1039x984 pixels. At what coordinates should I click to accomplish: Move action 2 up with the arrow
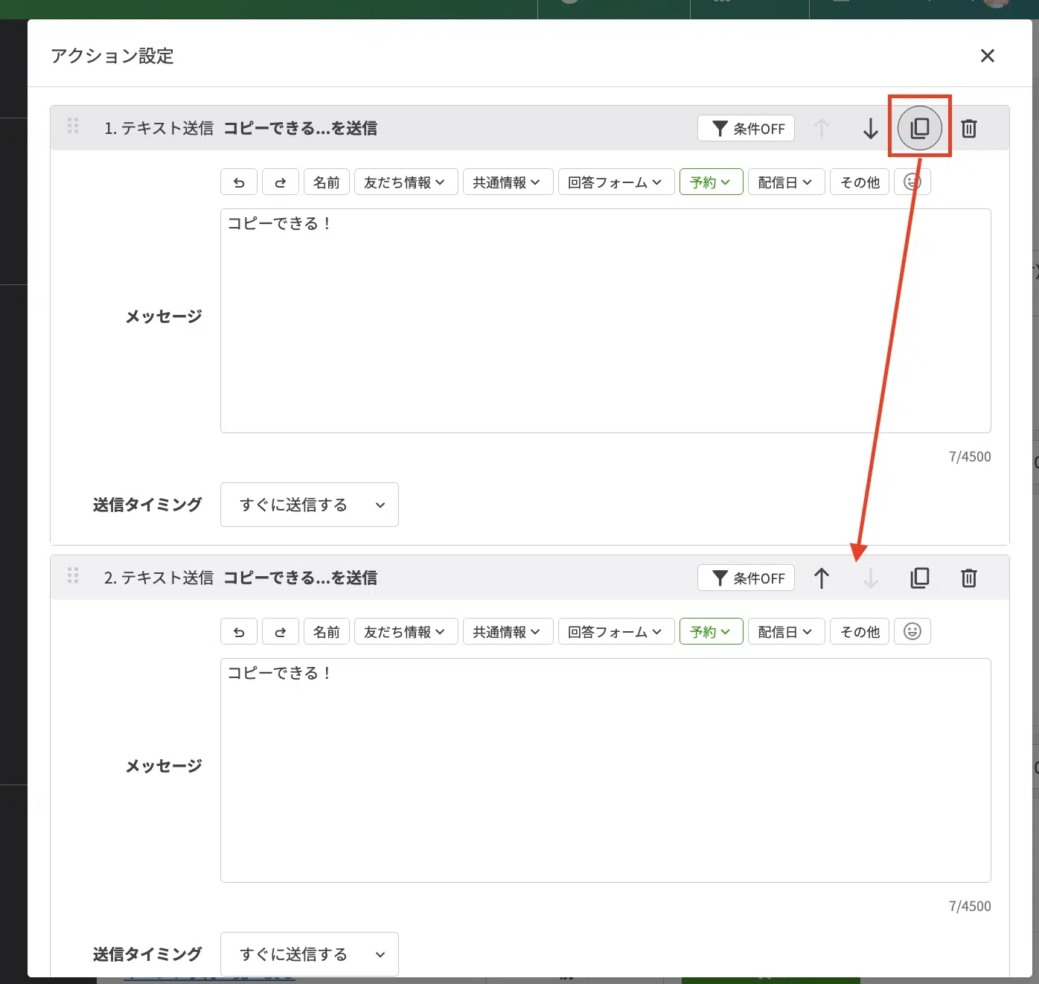(822, 578)
